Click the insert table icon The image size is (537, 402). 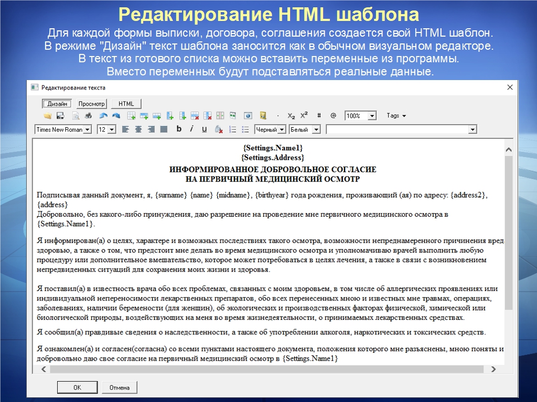[x=132, y=116]
